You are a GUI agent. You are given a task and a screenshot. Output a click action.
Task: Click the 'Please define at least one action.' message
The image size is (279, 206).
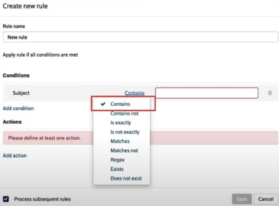[45, 138]
